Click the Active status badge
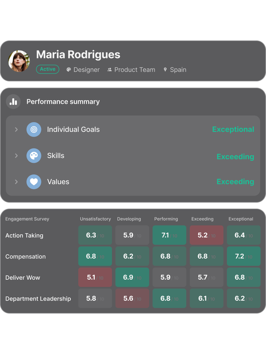 (x=48, y=69)
